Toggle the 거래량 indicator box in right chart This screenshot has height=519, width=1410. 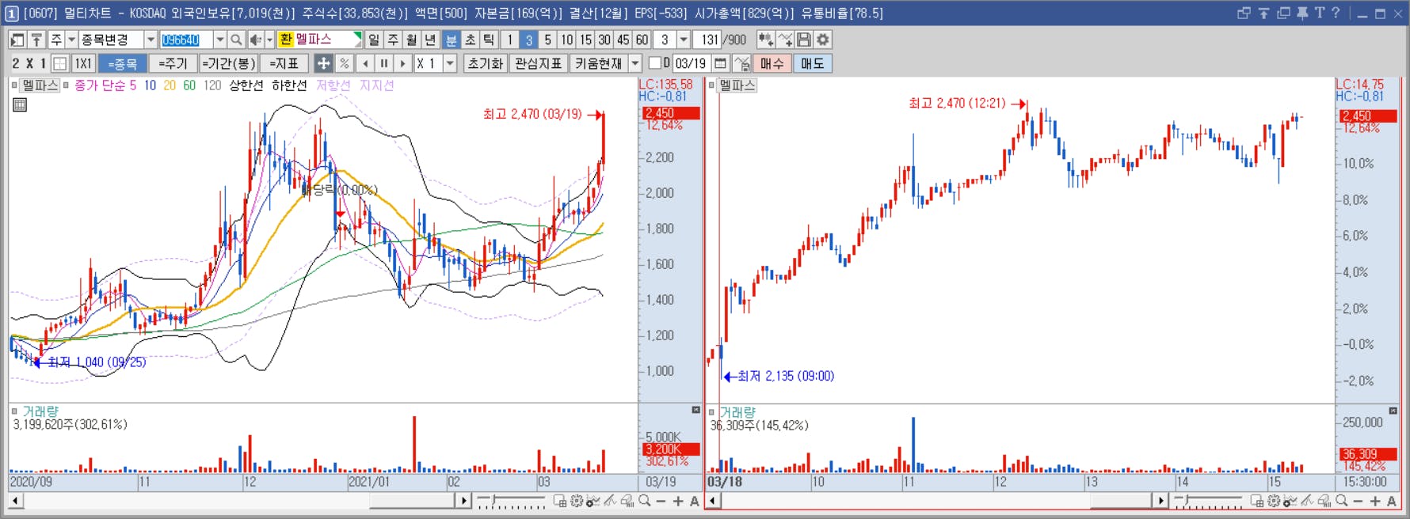[711, 411]
